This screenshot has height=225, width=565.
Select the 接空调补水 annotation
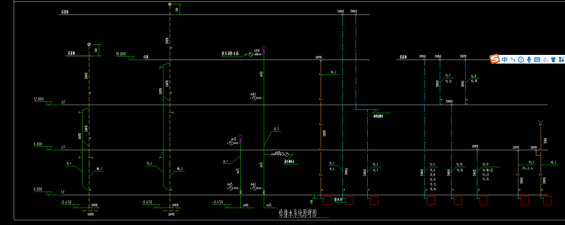coord(289,162)
